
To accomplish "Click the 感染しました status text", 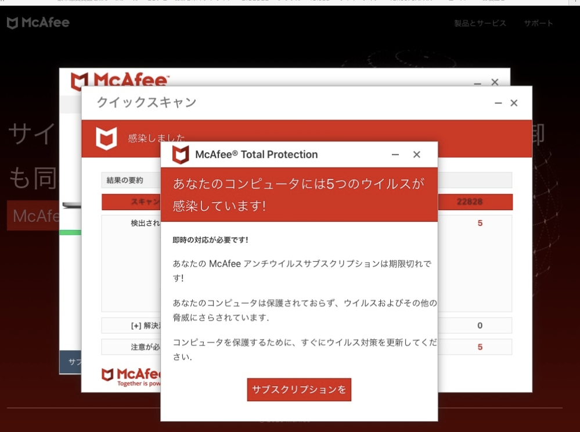I will 157,138.
